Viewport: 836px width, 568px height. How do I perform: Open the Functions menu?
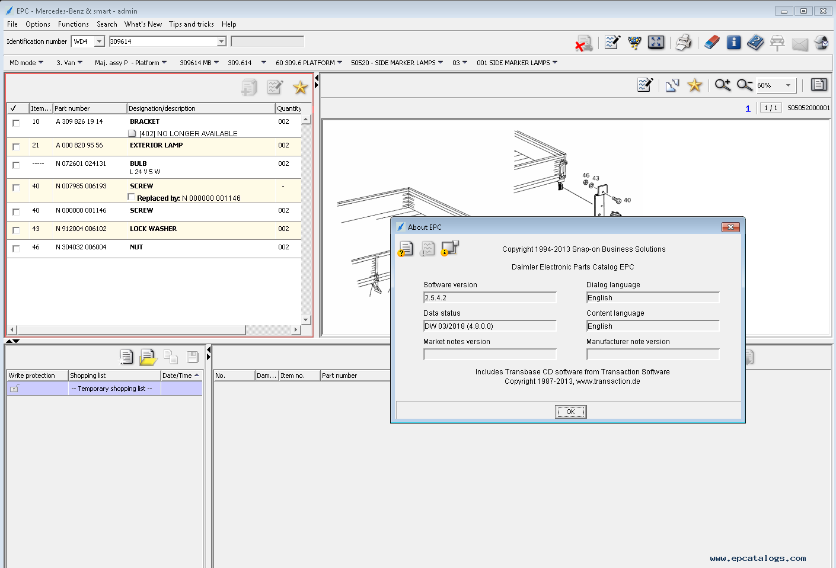click(74, 24)
